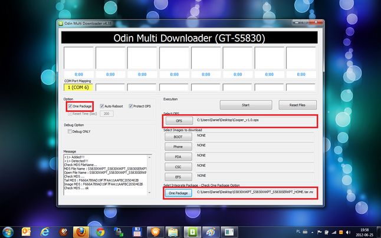This screenshot has width=381, height=238.
Task: Click the CSC image button
Action: tap(178, 167)
